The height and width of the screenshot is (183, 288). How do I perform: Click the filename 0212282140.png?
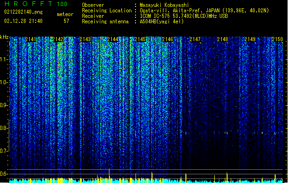point(23,12)
